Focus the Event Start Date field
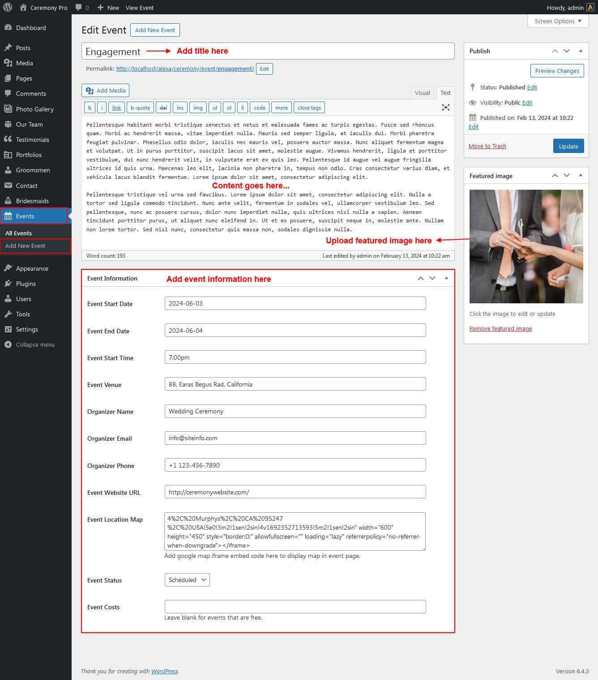 (x=295, y=303)
